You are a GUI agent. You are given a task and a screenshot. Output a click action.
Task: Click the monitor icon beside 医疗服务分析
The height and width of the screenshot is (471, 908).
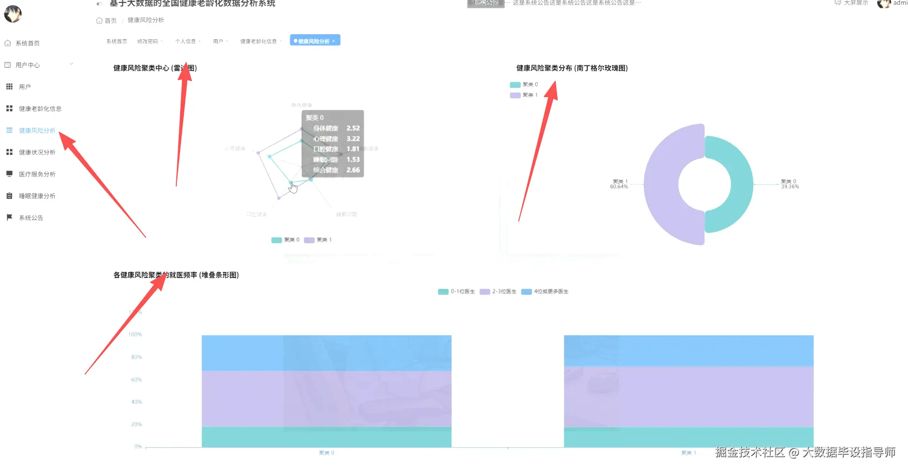[9, 174]
